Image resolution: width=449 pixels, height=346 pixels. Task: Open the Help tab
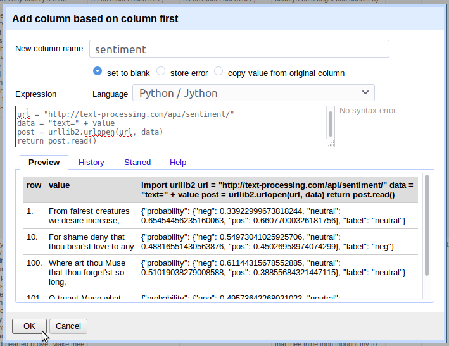pos(178,163)
